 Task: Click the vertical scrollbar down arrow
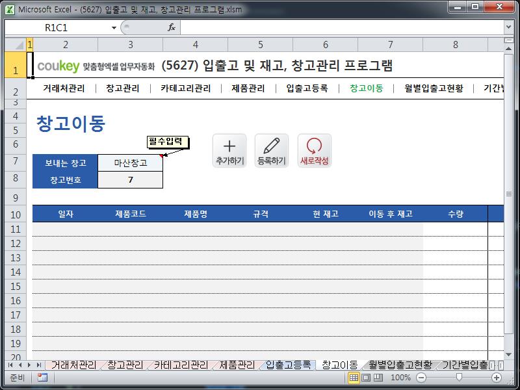click(x=508, y=355)
